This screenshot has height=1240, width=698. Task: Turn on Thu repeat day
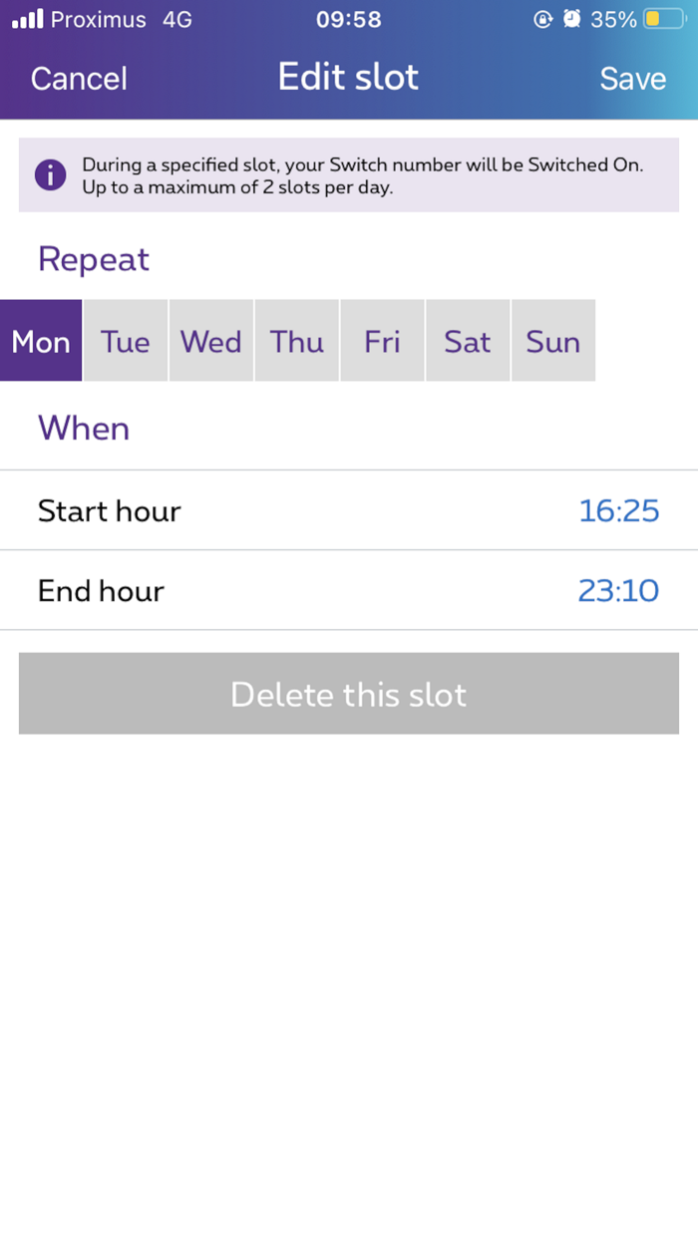tap(297, 341)
